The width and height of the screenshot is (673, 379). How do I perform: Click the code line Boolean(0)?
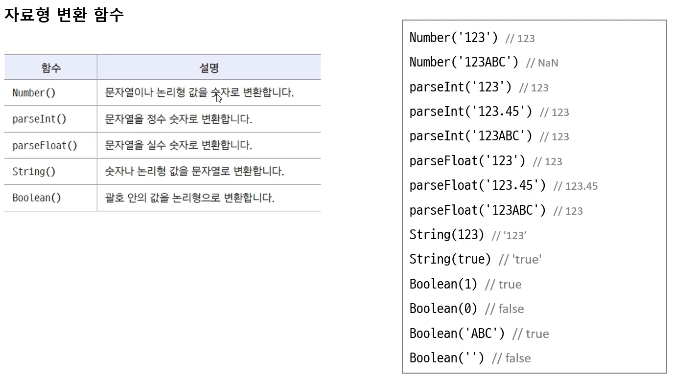pos(443,309)
